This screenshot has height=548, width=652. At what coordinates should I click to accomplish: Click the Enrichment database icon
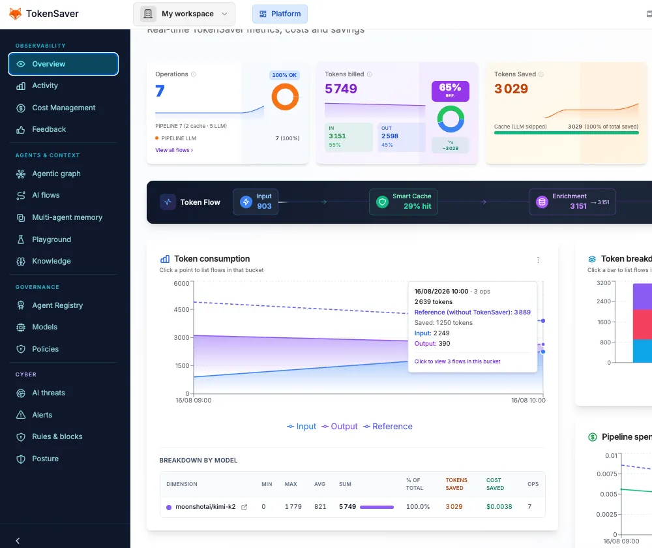point(542,202)
